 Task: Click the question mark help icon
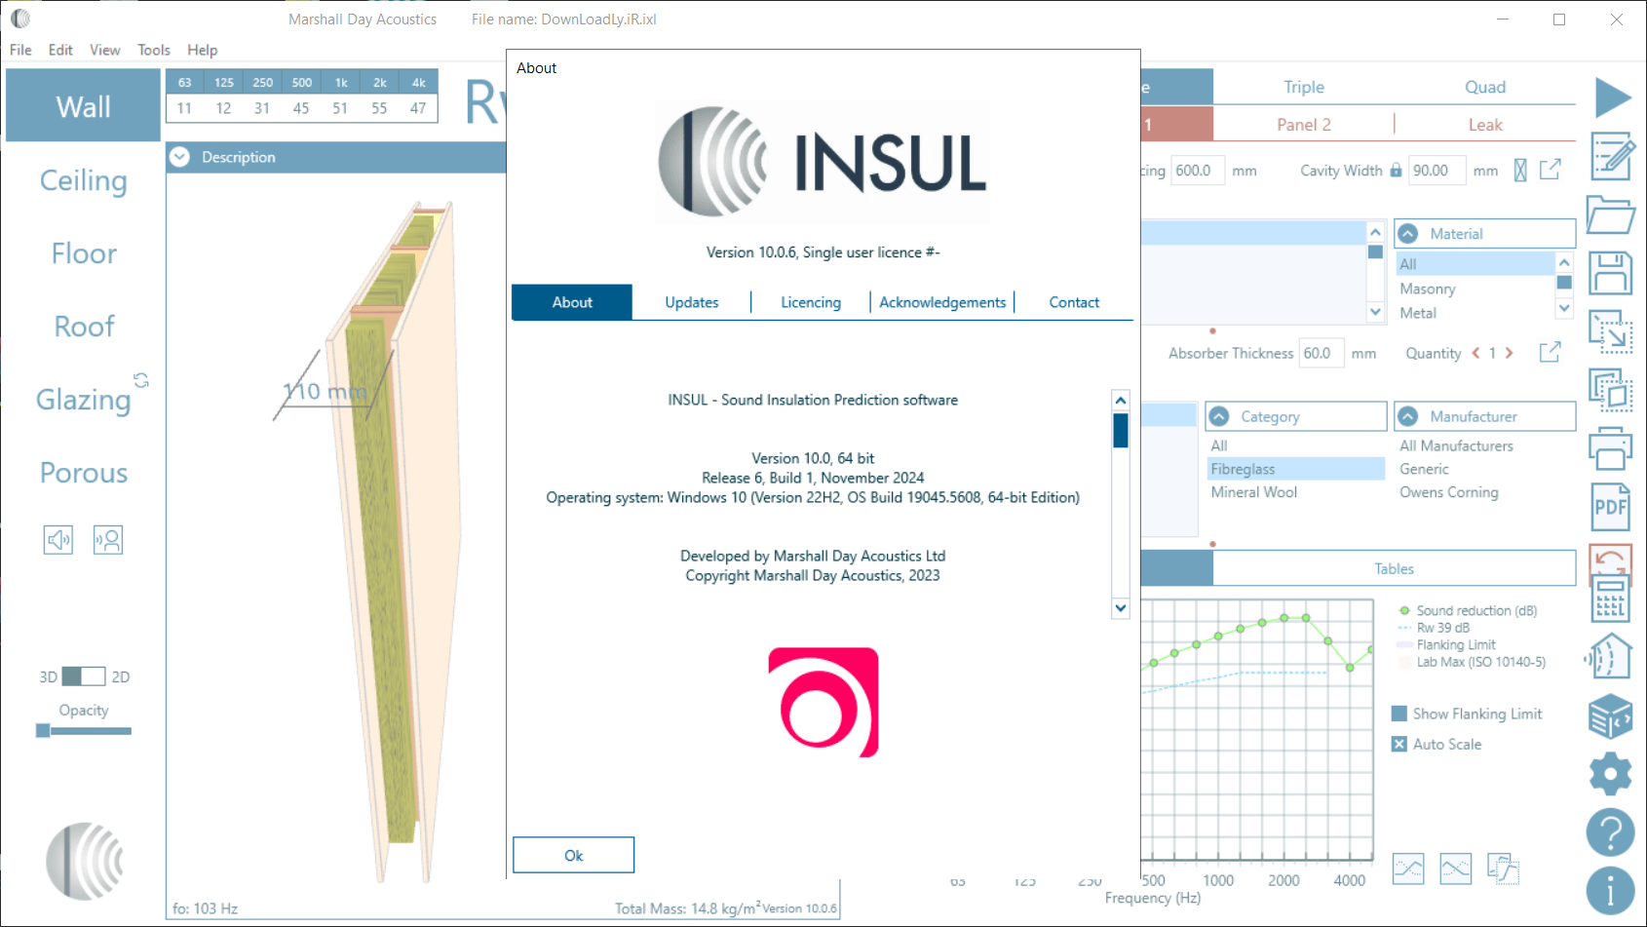1610,832
